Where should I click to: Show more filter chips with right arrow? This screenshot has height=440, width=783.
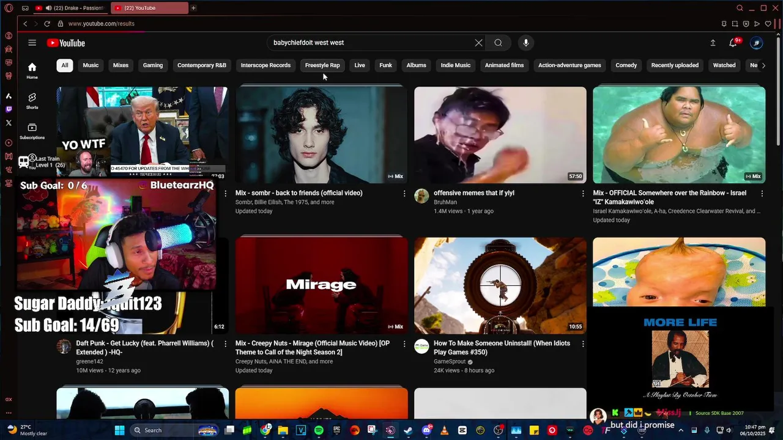pyautogui.click(x=763, y=65)
